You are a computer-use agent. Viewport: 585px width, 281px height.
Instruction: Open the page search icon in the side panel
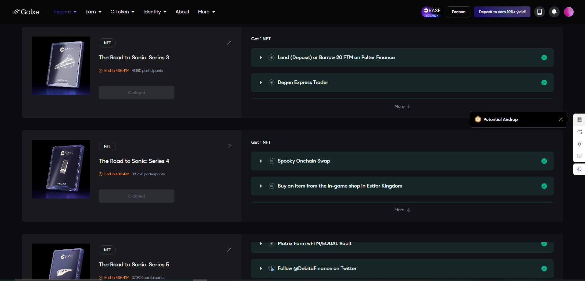coord(580,156)
